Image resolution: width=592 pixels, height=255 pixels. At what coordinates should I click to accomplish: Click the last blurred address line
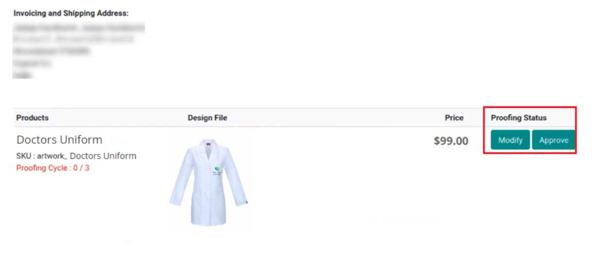pos(22,75)
